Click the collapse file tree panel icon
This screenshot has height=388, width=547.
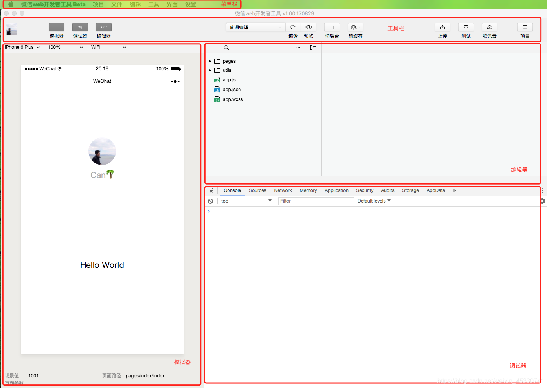tap(313, 48)
